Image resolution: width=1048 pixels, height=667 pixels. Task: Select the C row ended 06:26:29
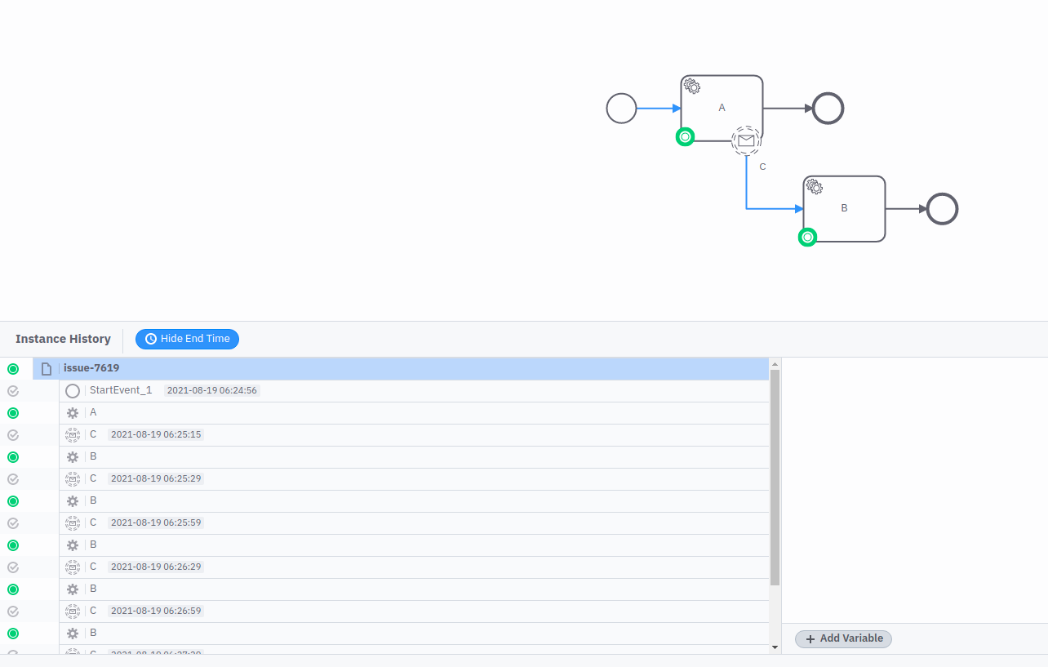click(x=414, y=567)
